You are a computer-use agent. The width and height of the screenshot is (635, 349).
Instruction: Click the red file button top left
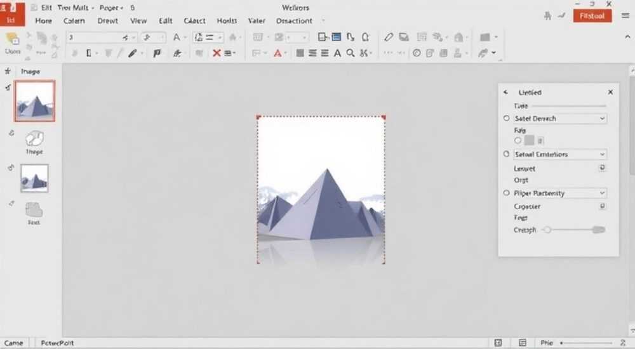[12, 14]
